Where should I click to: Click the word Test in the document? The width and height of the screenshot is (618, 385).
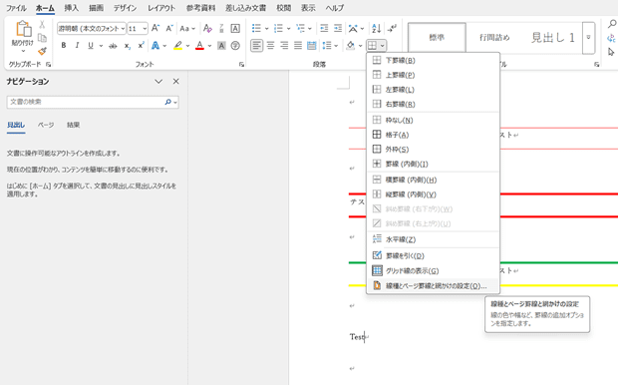(x=357, y=337)
